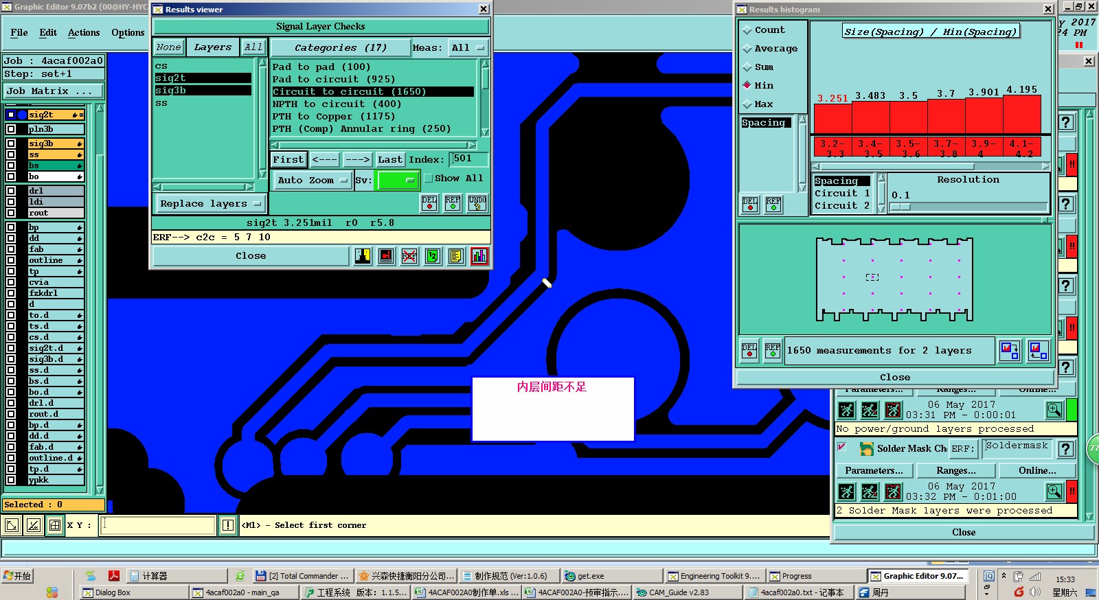Select the Average radio button

747,49
